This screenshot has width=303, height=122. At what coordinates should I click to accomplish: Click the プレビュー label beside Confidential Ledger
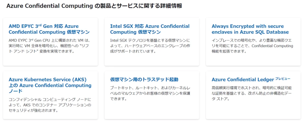point(283,79)
